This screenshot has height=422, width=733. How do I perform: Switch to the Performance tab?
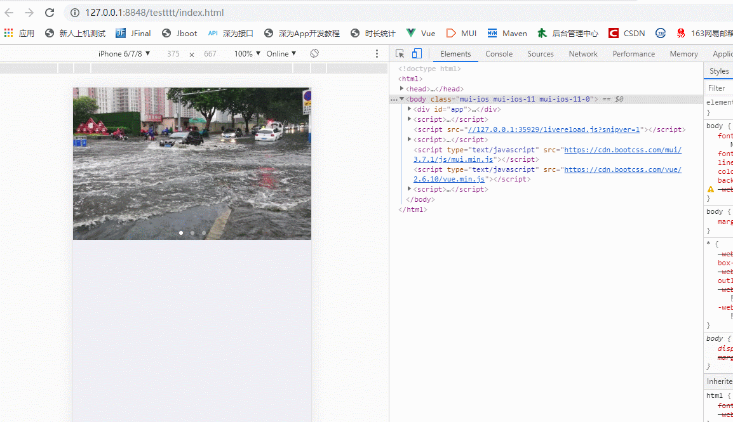(633, 54)
